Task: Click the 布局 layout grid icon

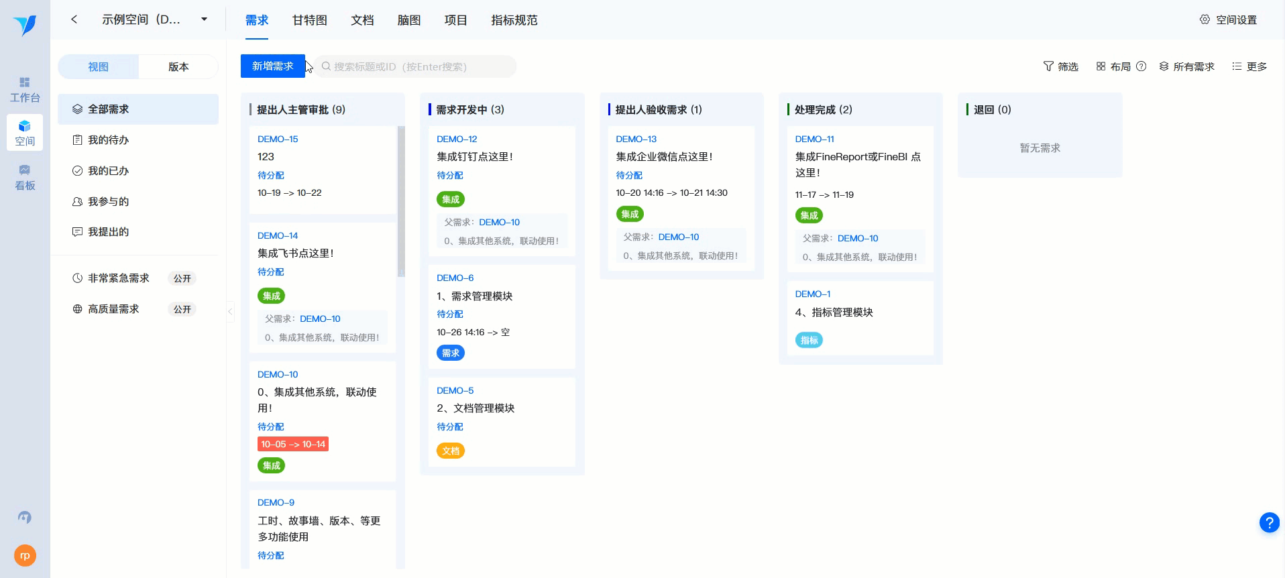Action: (1101, 66)
